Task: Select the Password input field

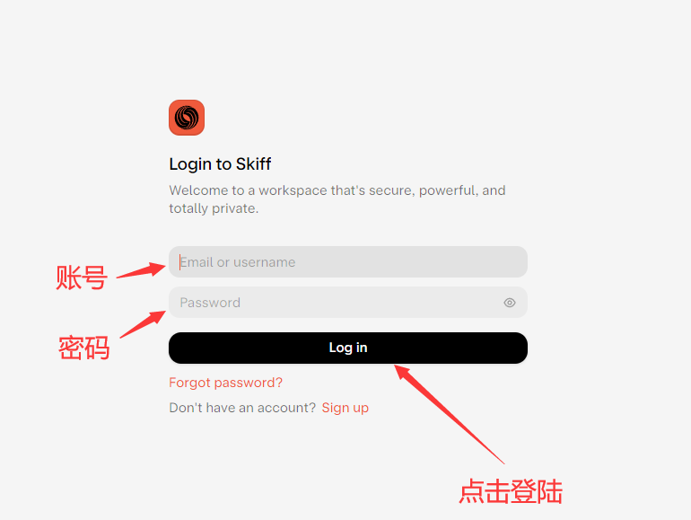Action: (x=347, y=303)
